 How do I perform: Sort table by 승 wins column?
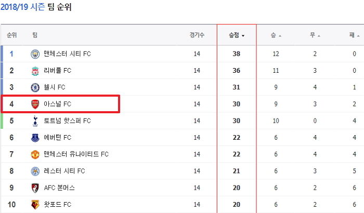(x=276, y=35)
